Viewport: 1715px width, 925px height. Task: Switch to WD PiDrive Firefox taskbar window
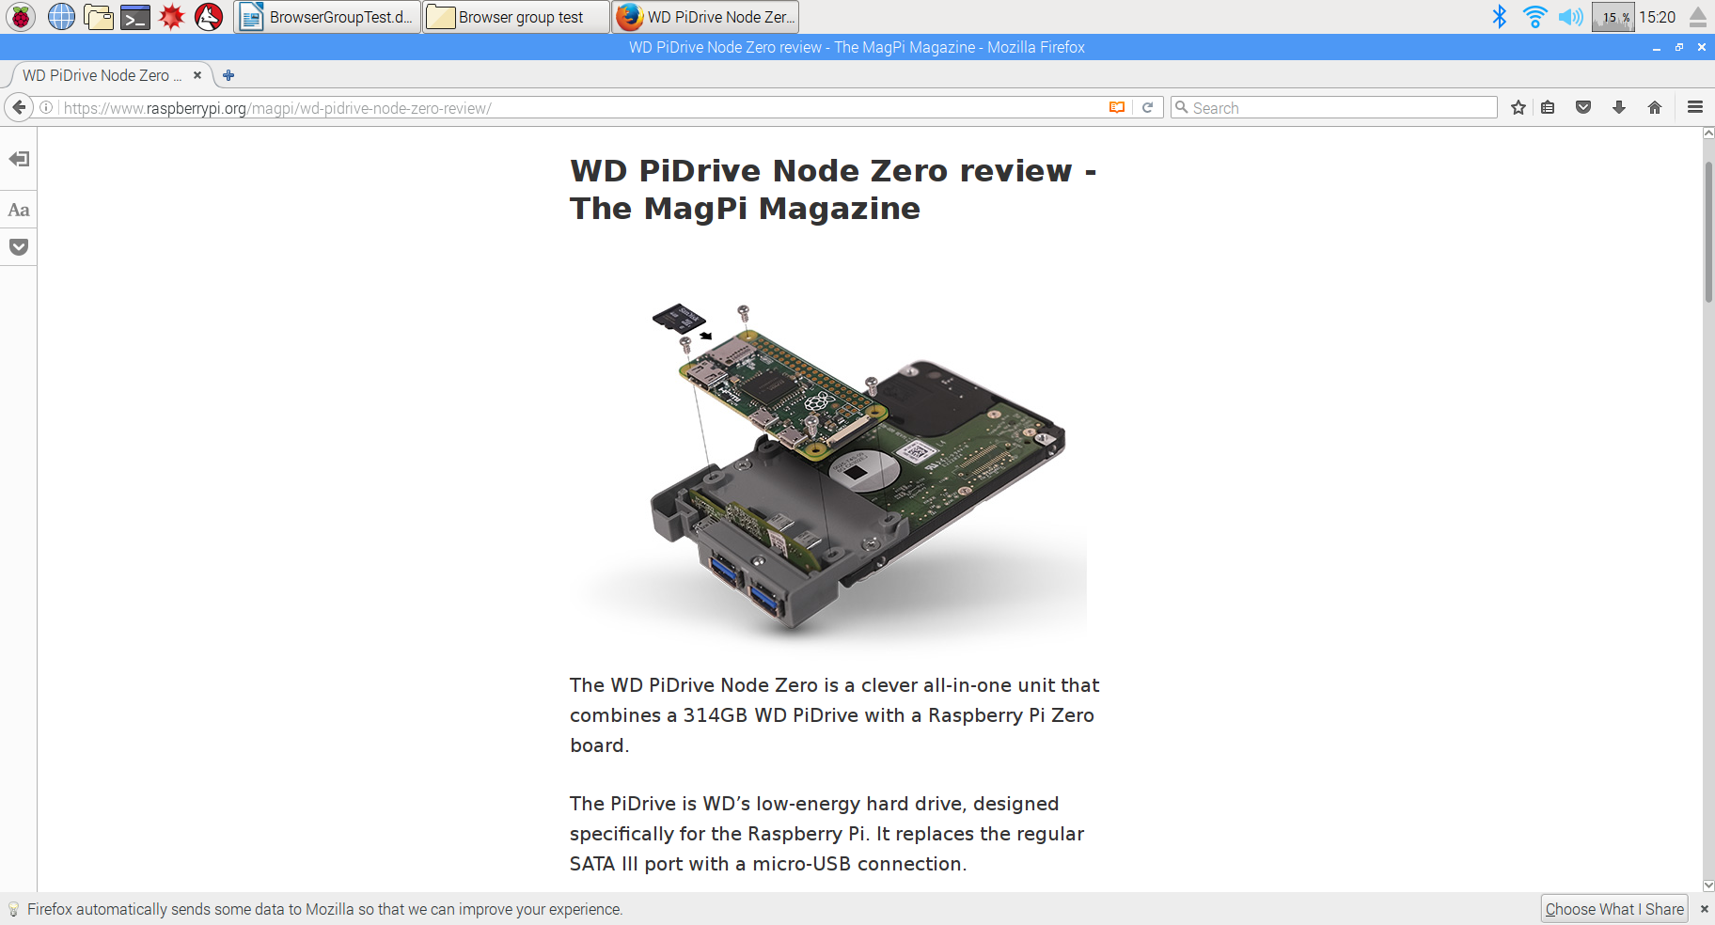[705, 17]
